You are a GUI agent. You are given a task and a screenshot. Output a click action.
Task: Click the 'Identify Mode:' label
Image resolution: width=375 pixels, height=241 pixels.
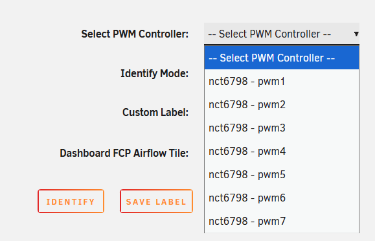click(x=154, y=73)
